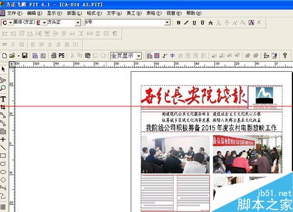293x212 pixels.
Task: Toggle strikethrough A formatting
Action: (210, 23)
